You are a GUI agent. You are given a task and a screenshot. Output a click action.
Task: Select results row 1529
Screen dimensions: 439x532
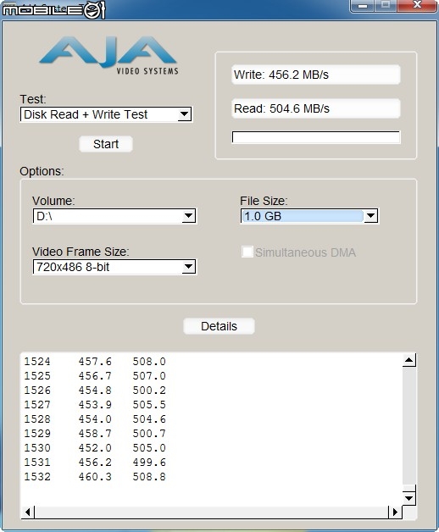(x=95, y=434)
